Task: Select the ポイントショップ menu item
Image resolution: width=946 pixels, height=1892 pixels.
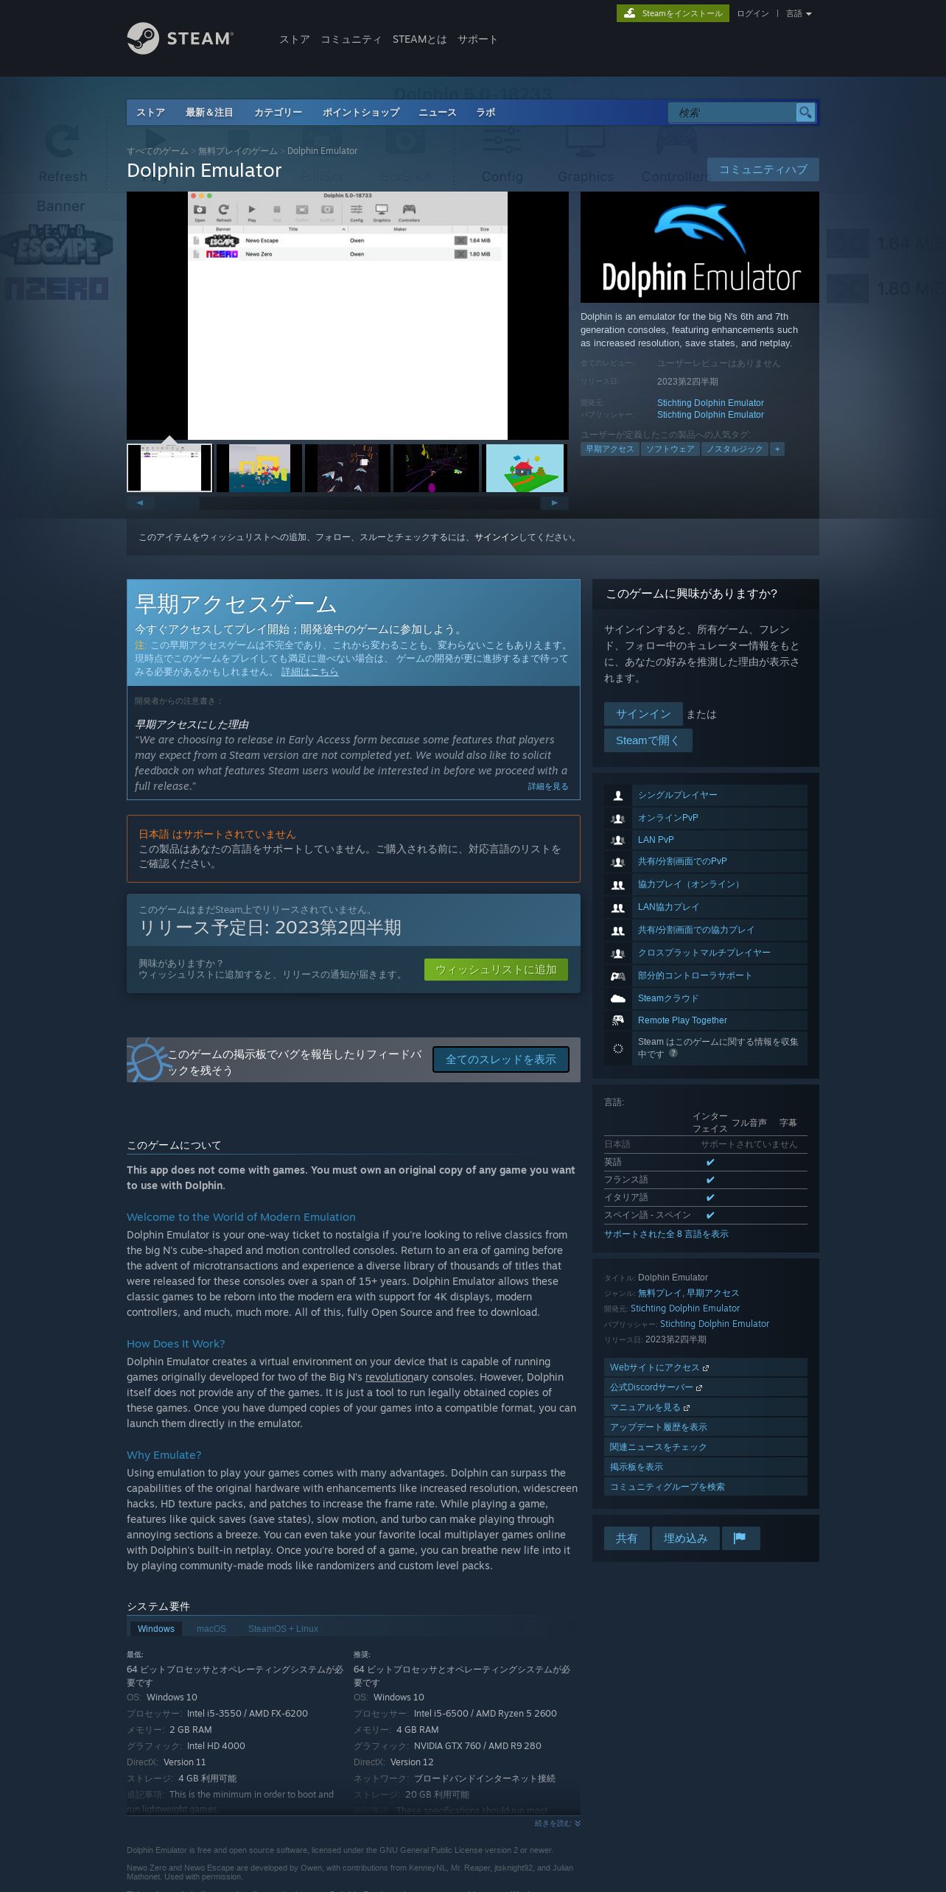Action: [361, 112]
